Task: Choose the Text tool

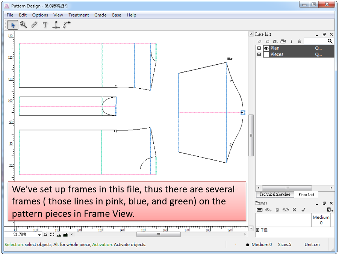Action: pyautogui.click(x=45, y=25)
